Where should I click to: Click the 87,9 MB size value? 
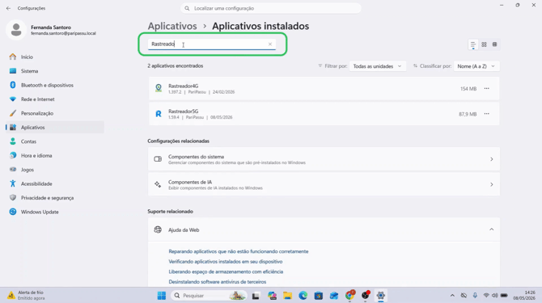pyautogui.click(x=468, y=114)
